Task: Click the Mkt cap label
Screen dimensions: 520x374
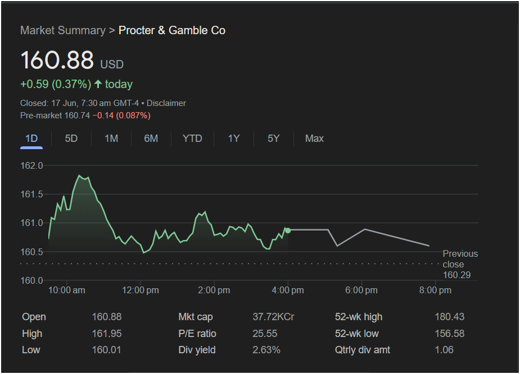Action: point(196,317)
